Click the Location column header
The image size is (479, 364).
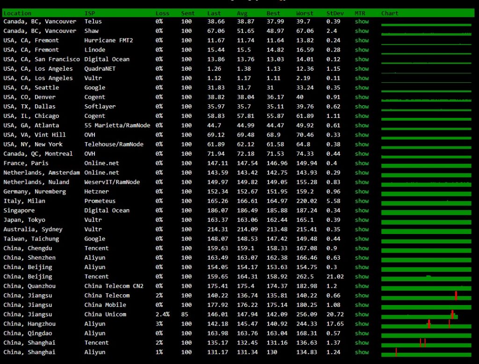click(17, 13)
